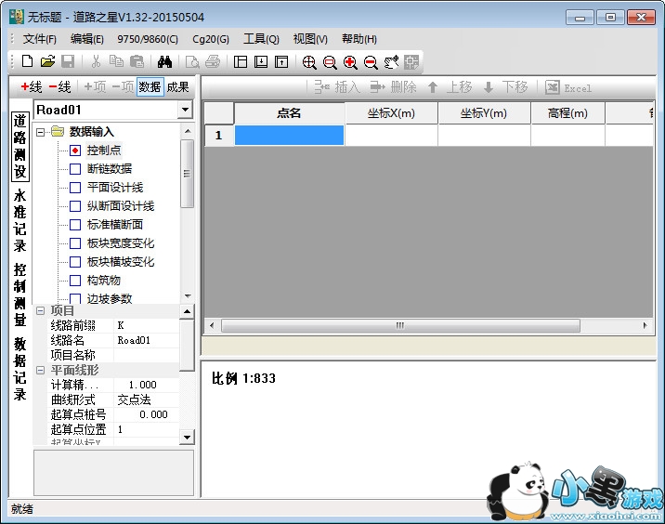Image resolution: width=665 pixels, height=524 pixels.
Task: Click the +线 add line button
Action: point(31,86)
